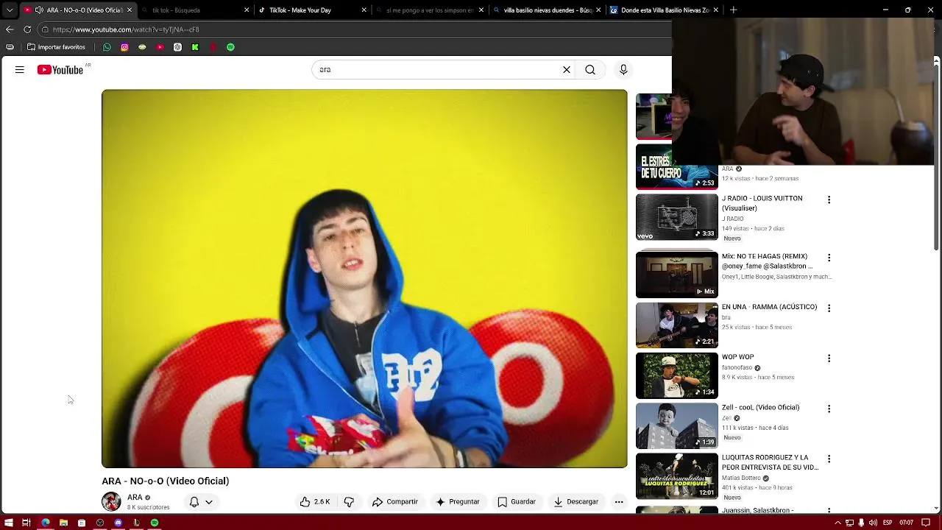942x530 pixels.
Task: Open ARA channel name link
Action: click(135, 498)
